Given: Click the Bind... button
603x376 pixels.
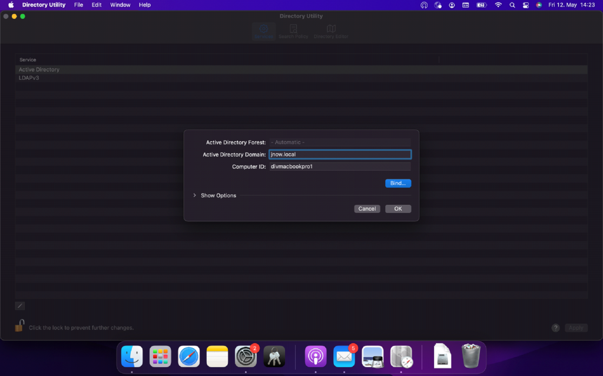Looking at the screenshot, I should tap(398, 183).
